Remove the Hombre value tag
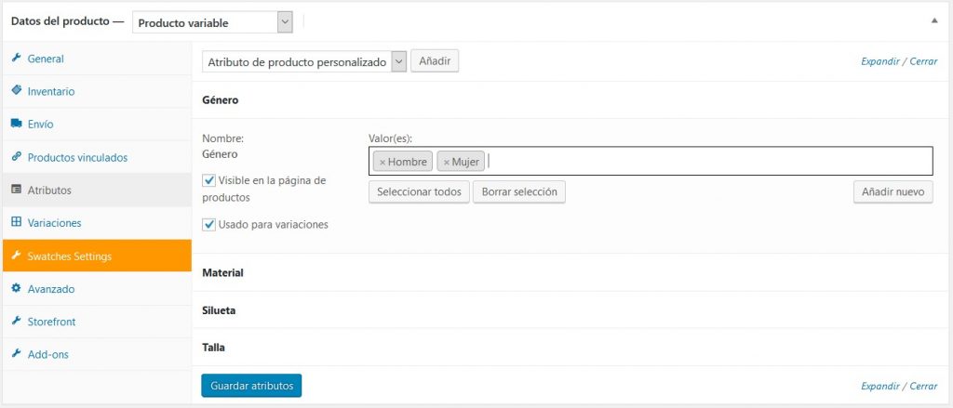 tap(382, 162)
